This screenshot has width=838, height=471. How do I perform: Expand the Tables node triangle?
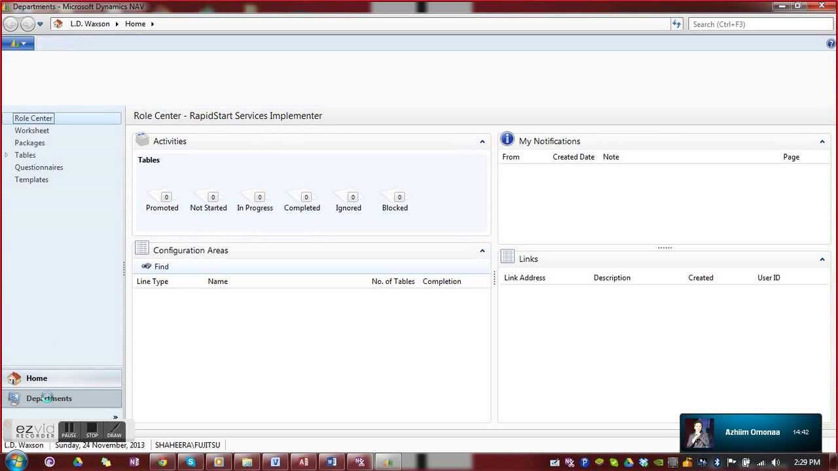point(7,155)
